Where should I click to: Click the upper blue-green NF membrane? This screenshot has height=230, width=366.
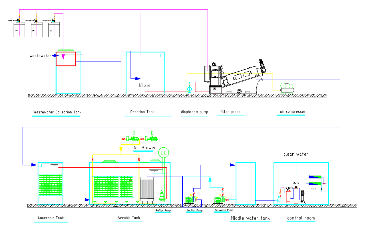point(315,177)
